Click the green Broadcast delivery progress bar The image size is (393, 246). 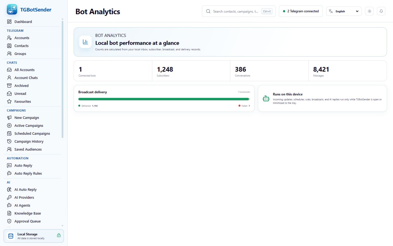click(164, 99)
